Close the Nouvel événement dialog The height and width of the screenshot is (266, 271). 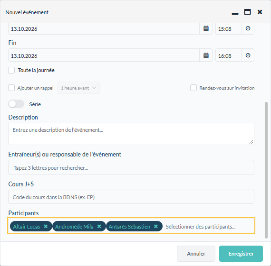(x=260, y=12)
